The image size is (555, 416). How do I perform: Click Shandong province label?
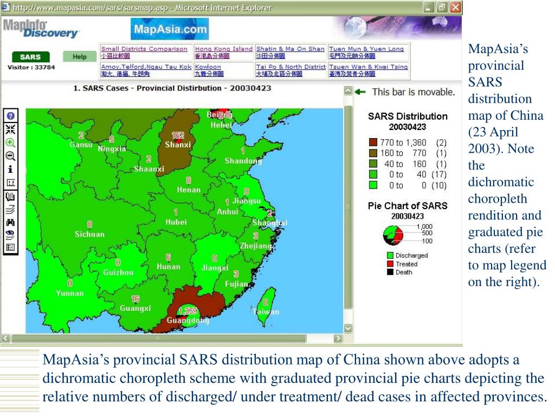(243, 161)
